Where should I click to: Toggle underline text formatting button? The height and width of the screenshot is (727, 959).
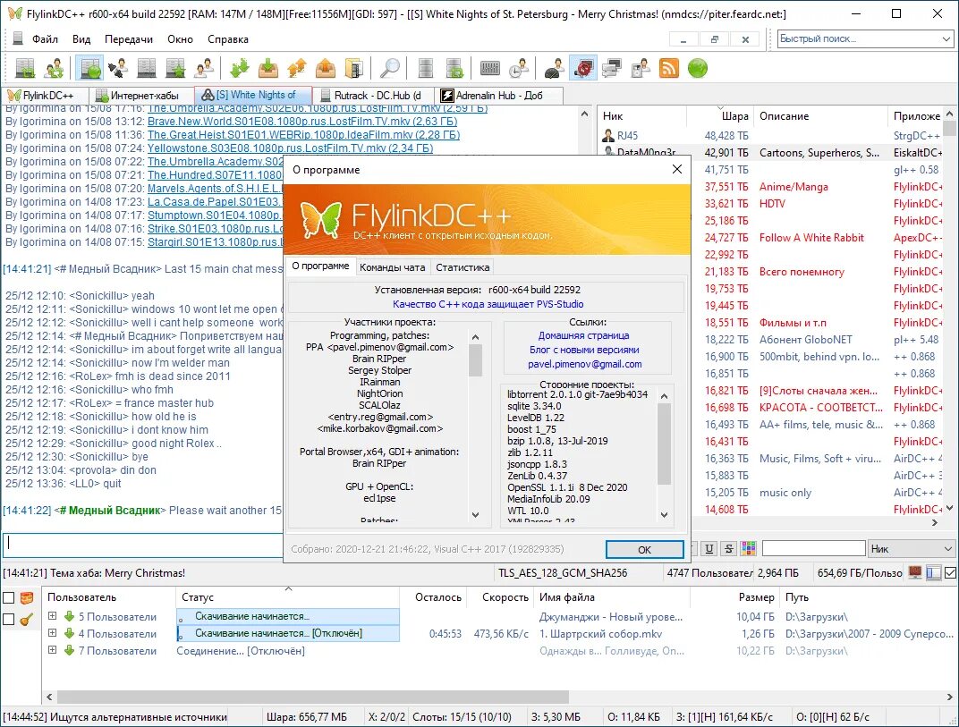[709, 548]
